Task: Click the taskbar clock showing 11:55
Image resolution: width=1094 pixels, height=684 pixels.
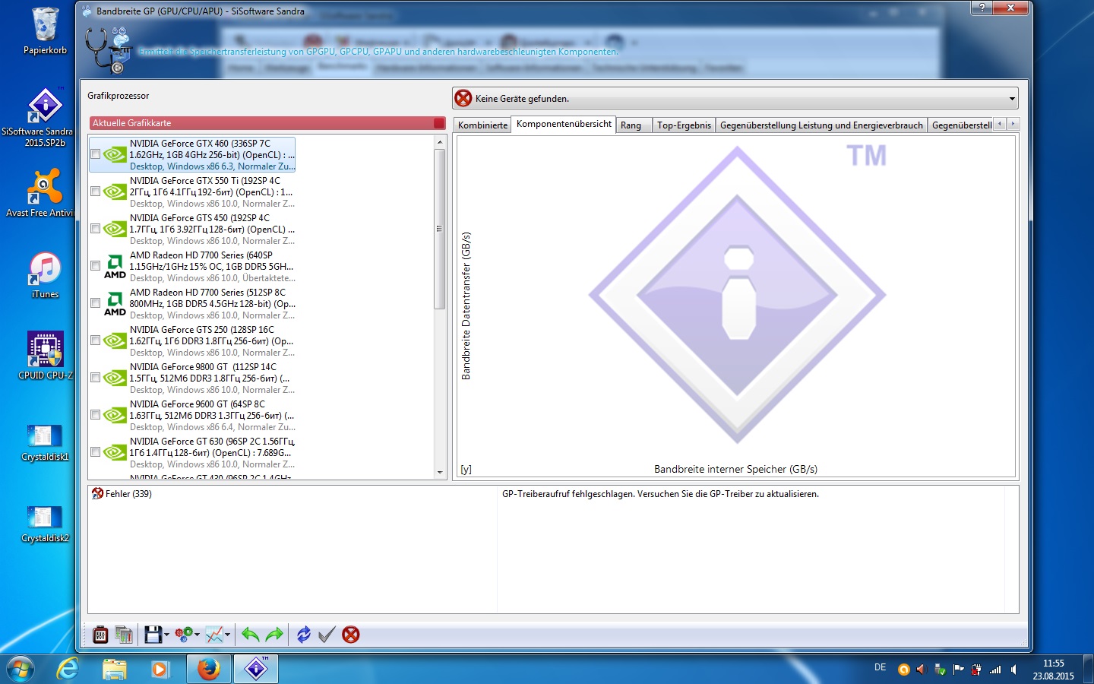Action: click(x=1053, y=670)
